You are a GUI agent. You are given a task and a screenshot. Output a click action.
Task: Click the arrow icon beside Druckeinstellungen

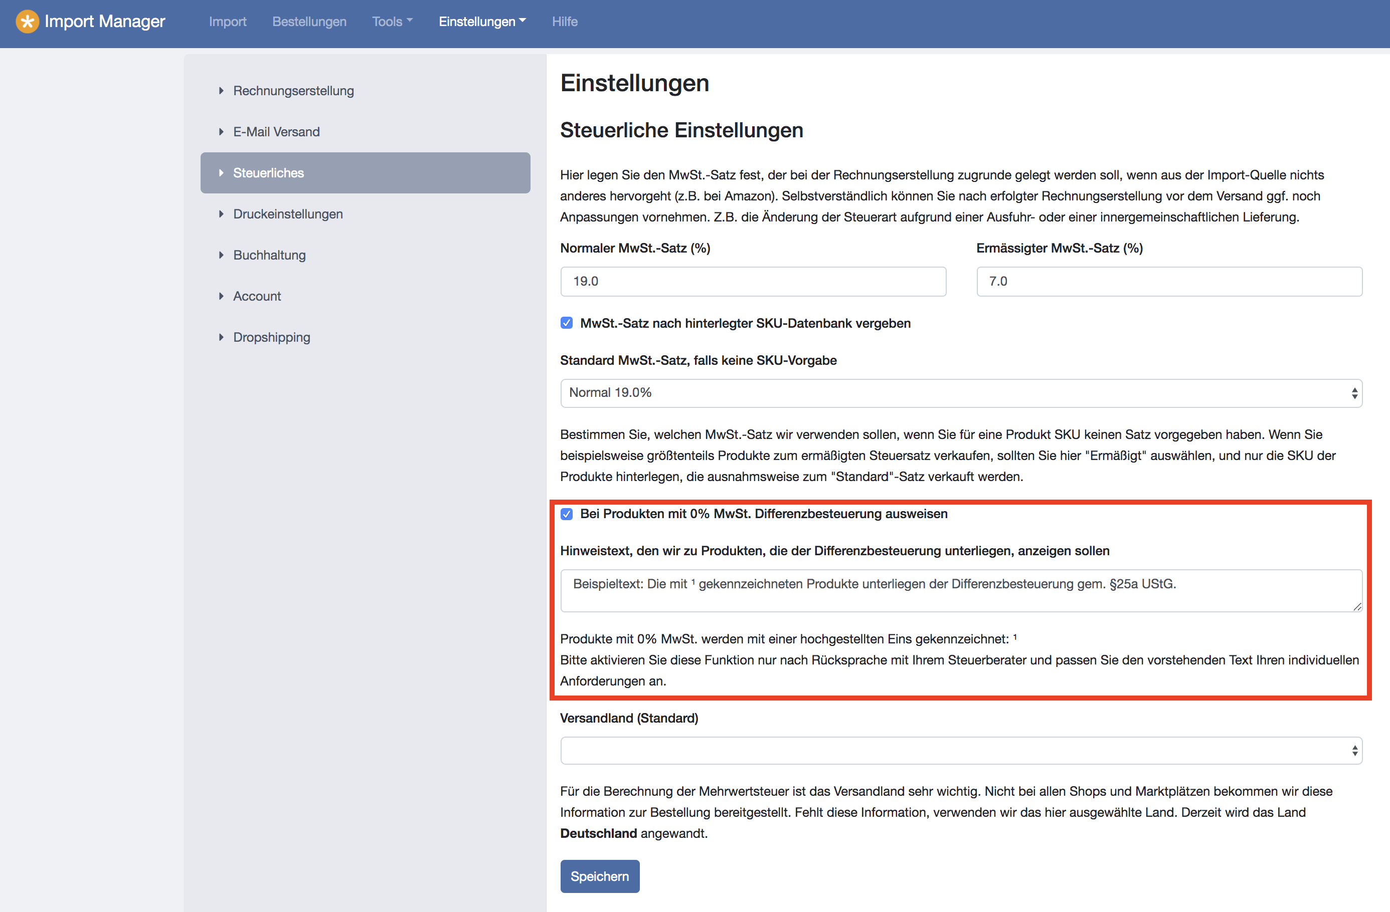coord(221,214)
